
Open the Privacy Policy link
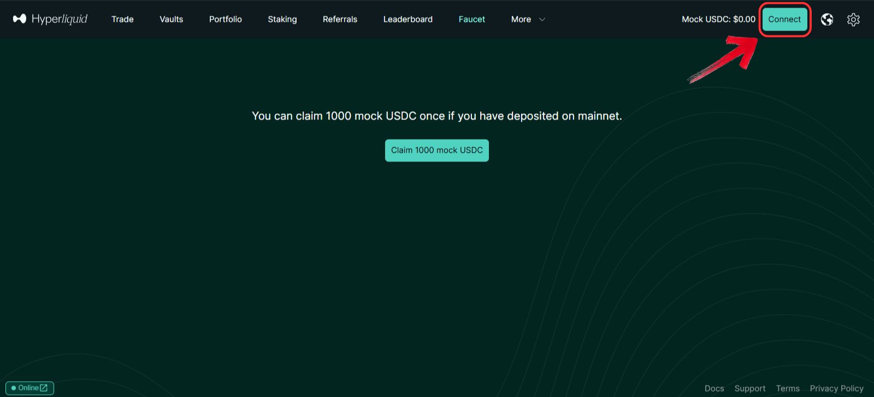[x=836, y=388]
